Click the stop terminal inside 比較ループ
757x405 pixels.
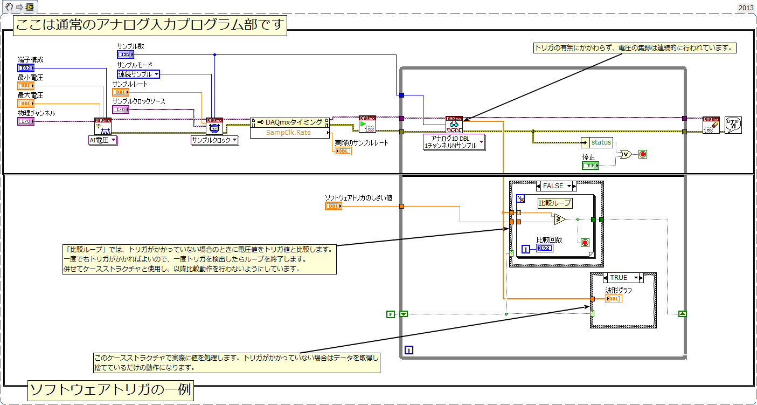pos(585,243)
